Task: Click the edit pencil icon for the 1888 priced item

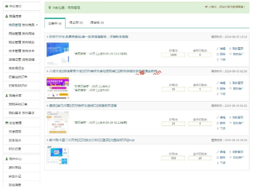Action: (x=218, y=49)
